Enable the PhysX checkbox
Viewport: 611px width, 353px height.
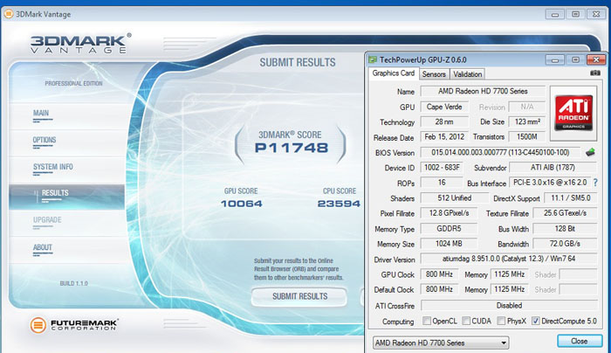(x=501, y=321)
